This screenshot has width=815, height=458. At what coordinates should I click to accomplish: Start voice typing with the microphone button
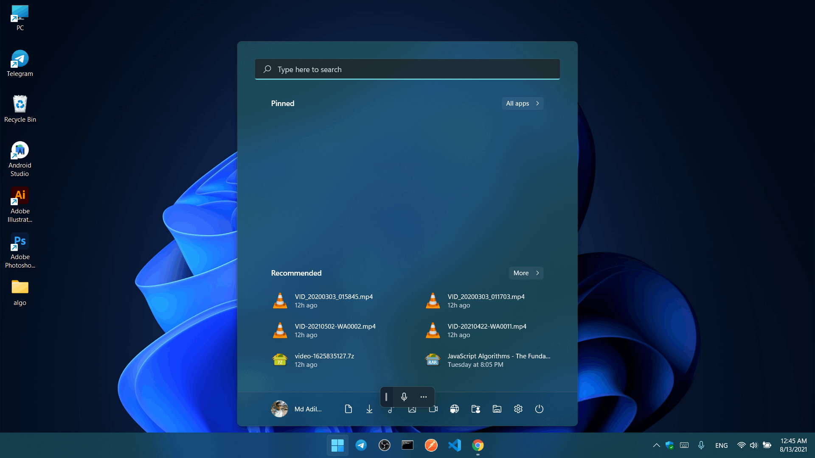tap(404, 397)
